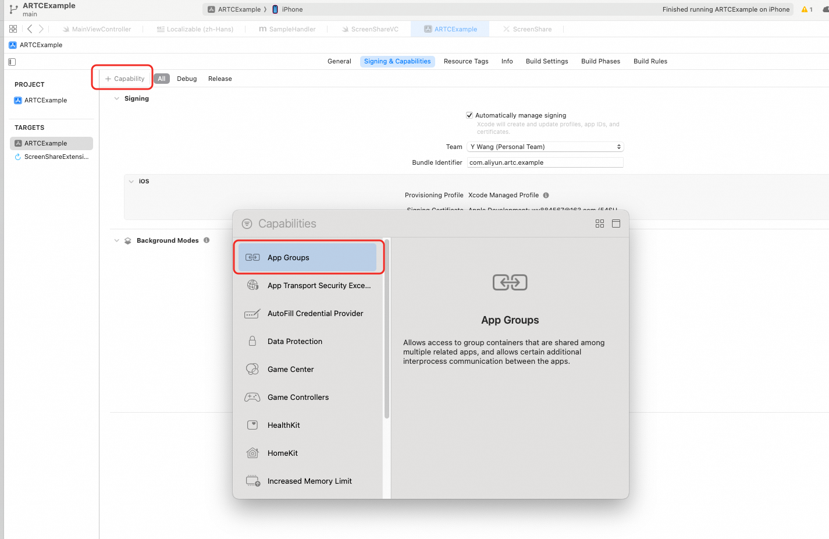Switch to the SampleHandler editor tab
This screenshot has height=539, width=829.
coord(287,29)
